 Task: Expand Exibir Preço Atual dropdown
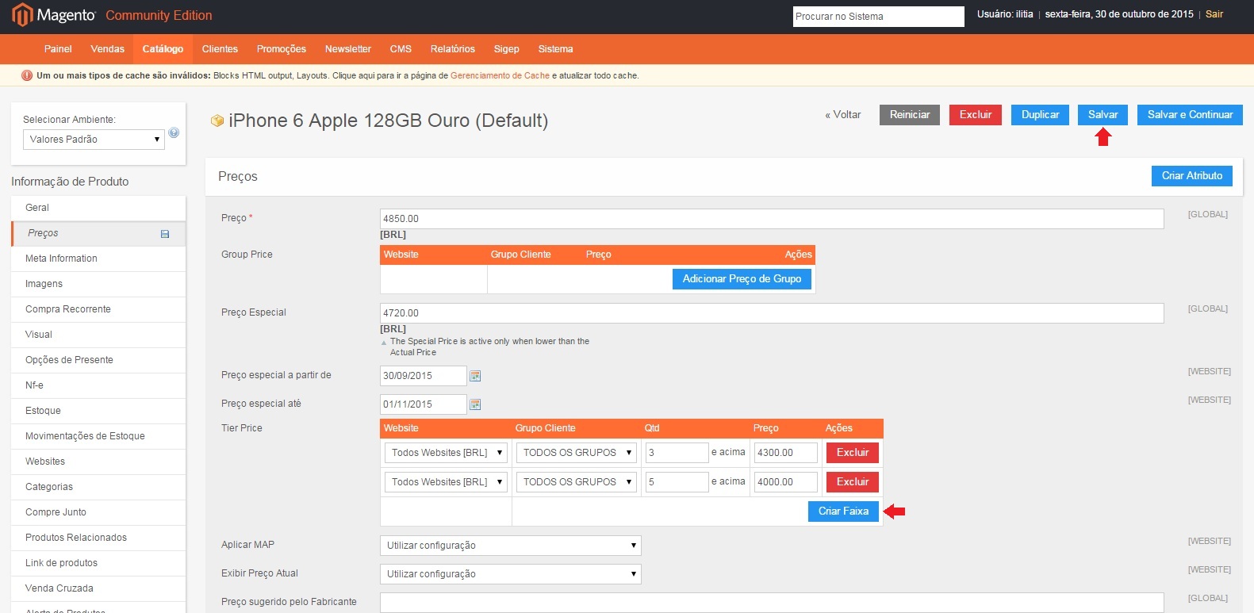[x=511, y=574]
